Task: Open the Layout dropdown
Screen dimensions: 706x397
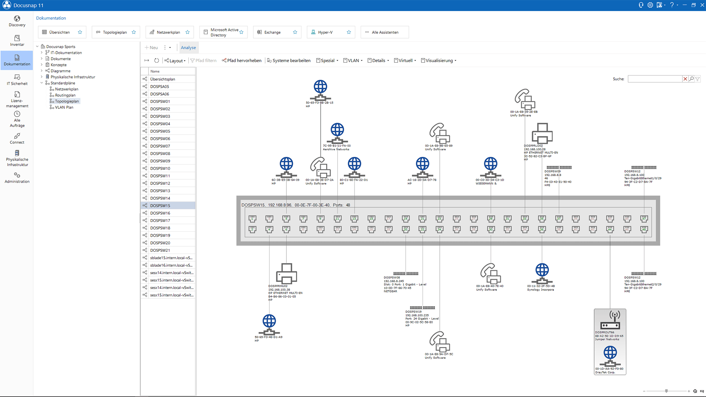Action: [x=175, y=61]
